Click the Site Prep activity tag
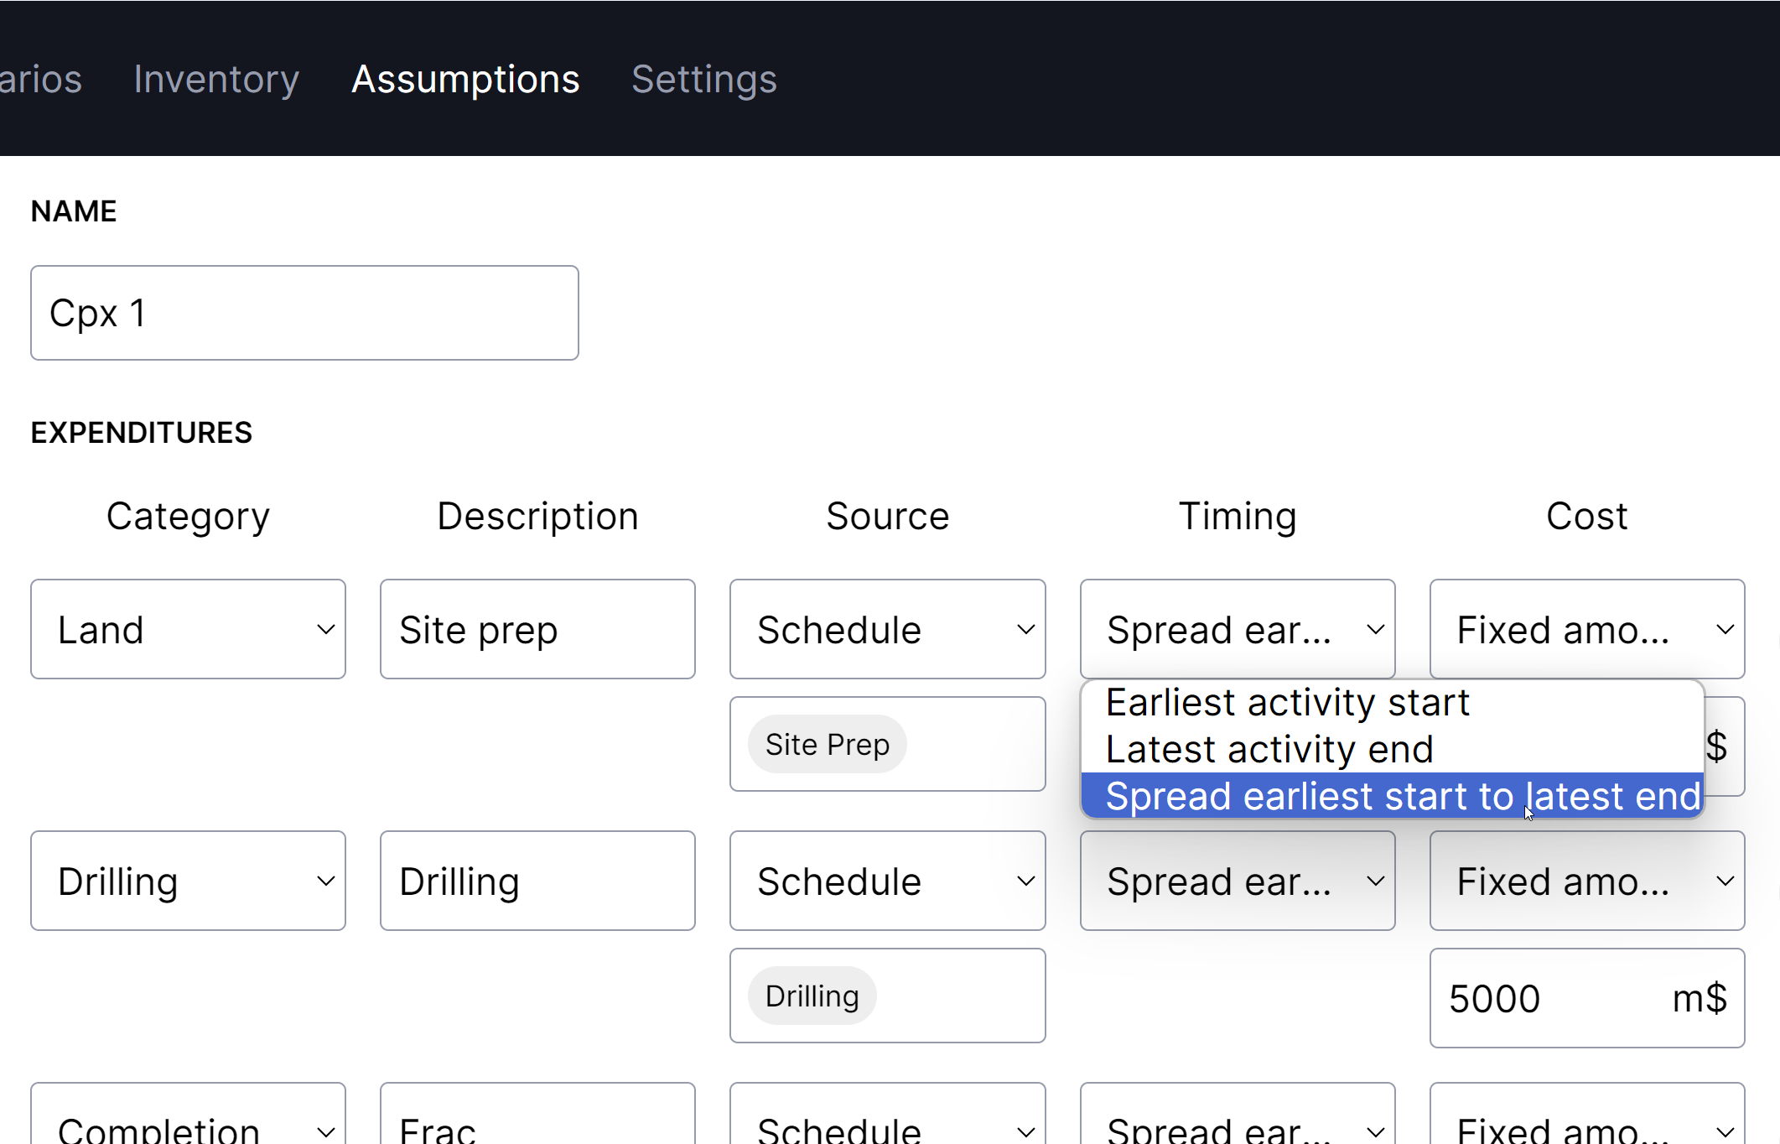 tap(827, 745)
